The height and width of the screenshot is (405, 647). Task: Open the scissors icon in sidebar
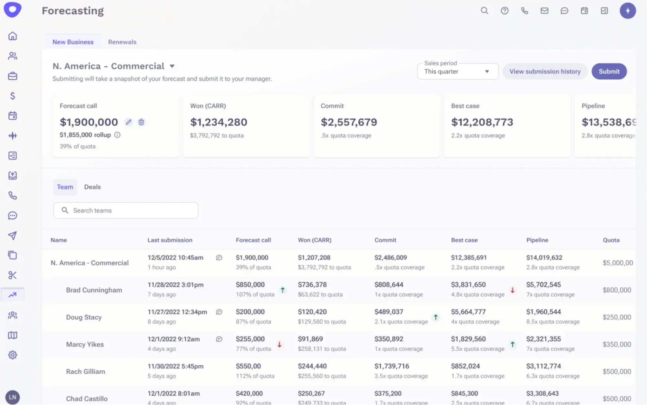tap(13, 275)
